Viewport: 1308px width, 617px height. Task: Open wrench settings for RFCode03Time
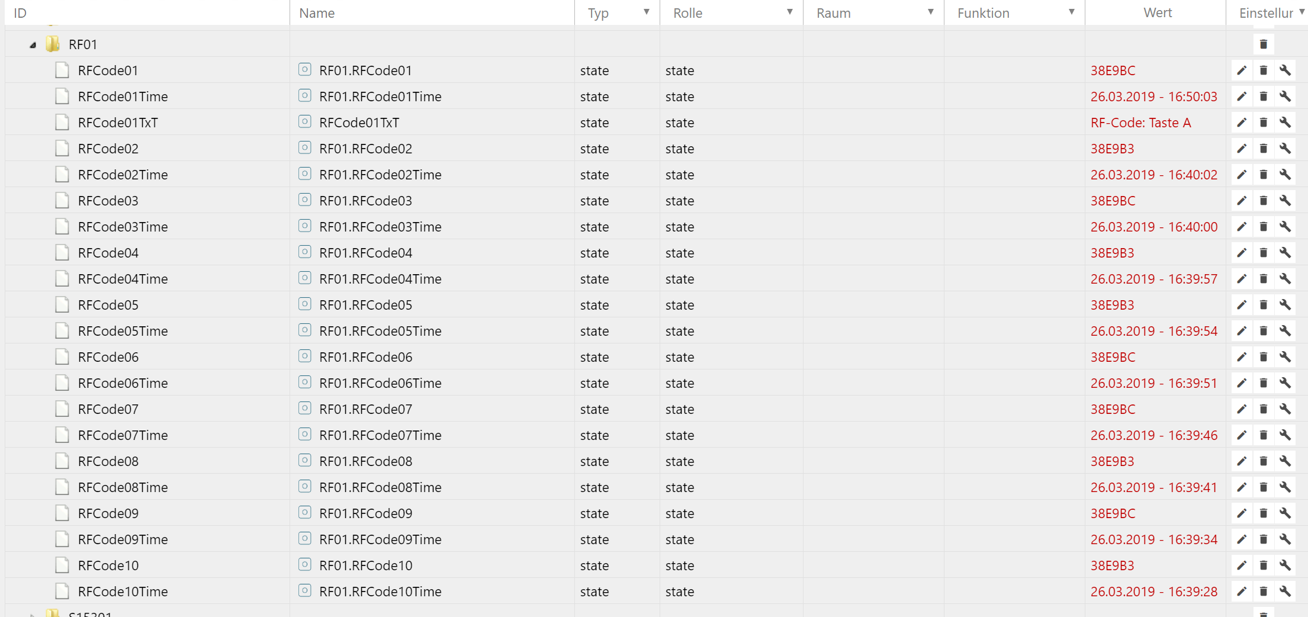(1285, 227)
